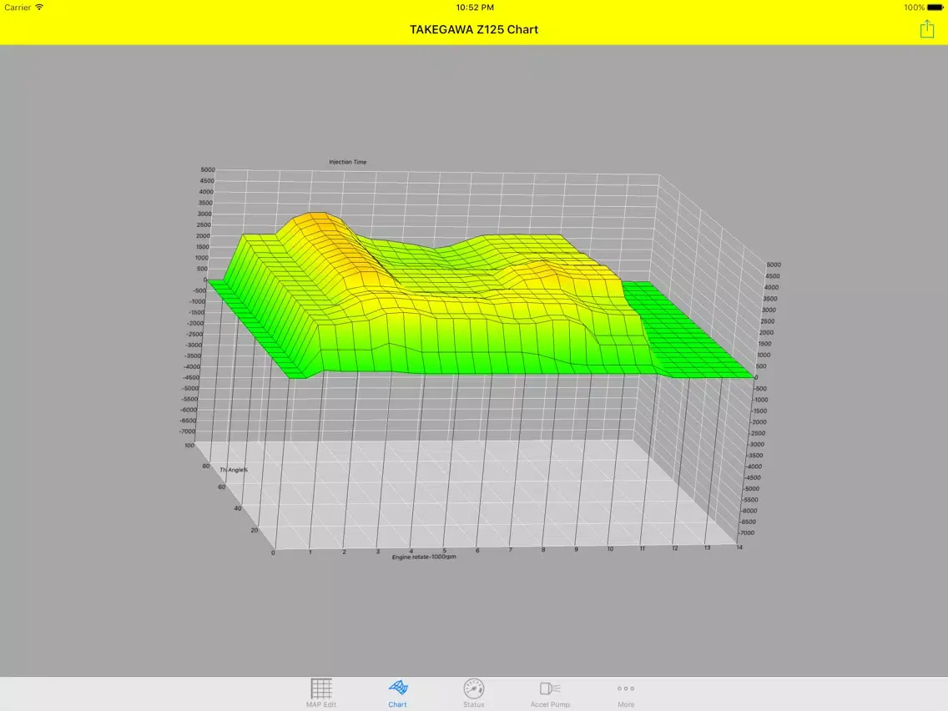
Task: Click the 5000 tick on the left axis
Action: (207, 169)
